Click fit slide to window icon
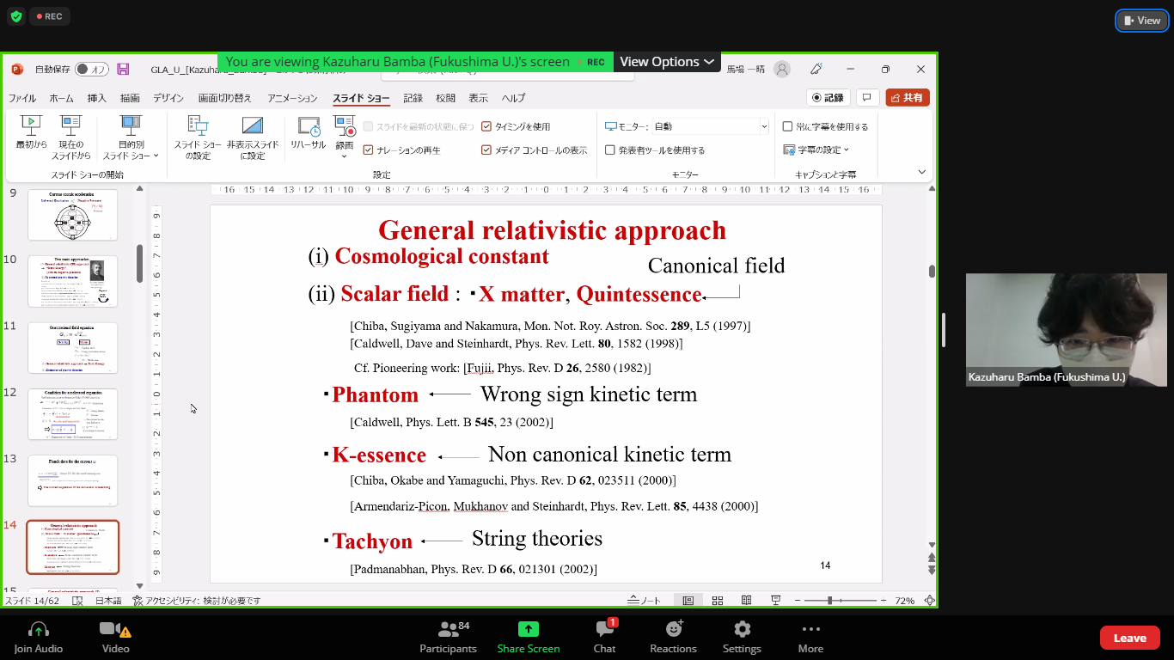This screenshot has height=660, width=1174. click(x=929, y=601)
